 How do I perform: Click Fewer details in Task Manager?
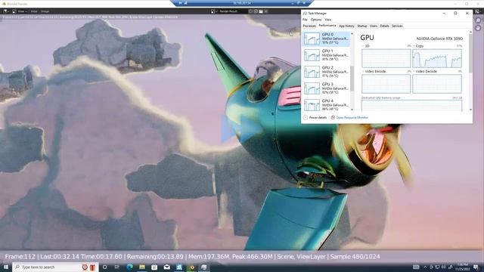click(315, 118)
